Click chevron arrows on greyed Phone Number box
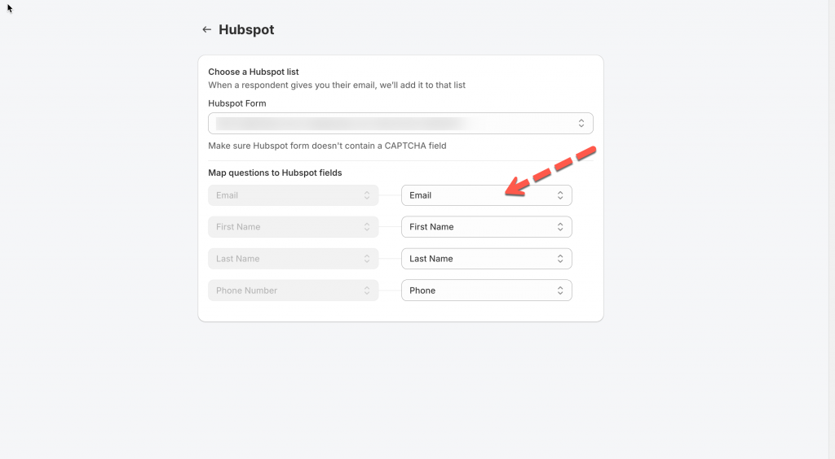Viewport: 835px width, 459px height. 367,291
